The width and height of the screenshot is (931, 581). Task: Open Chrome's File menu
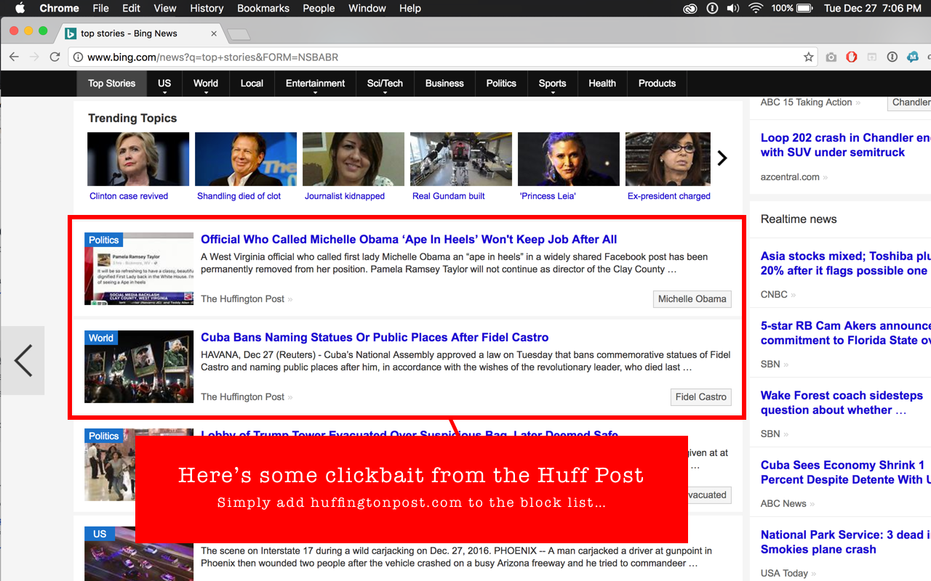pyautogui.click(x=100, y=8)
